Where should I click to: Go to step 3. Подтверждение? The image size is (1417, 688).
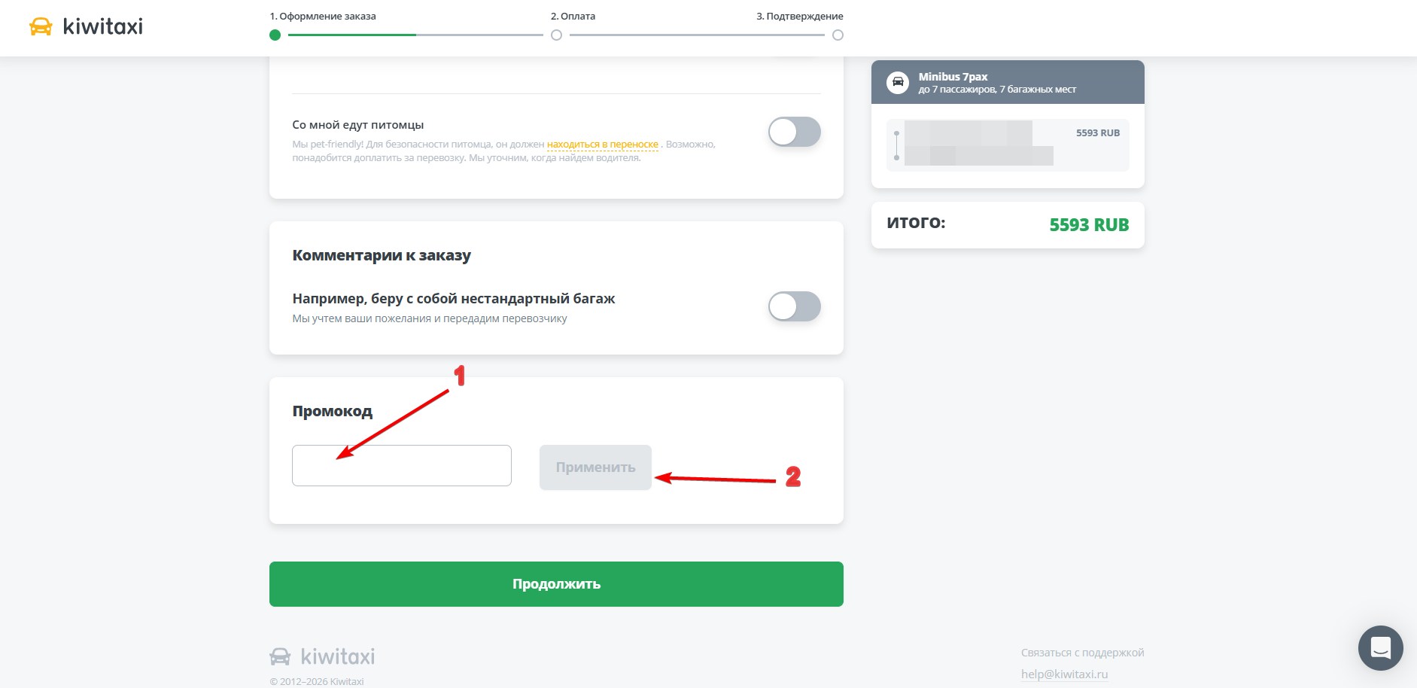pos(799,16)
